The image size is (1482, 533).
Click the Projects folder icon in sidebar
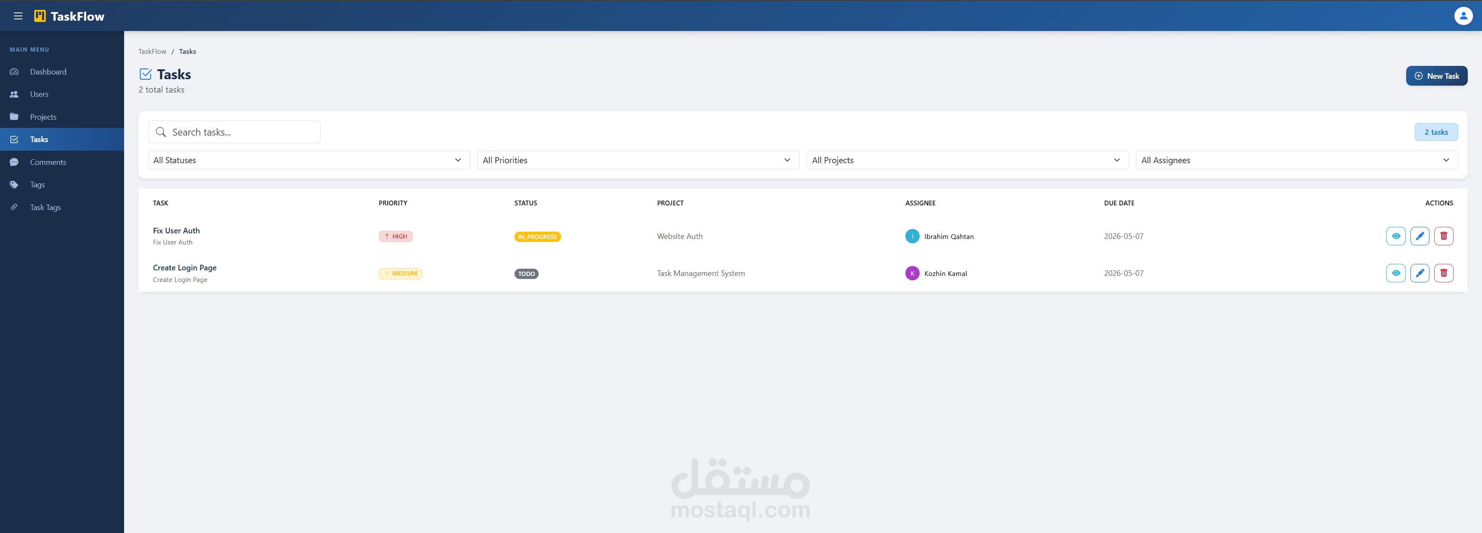[14, 117]
